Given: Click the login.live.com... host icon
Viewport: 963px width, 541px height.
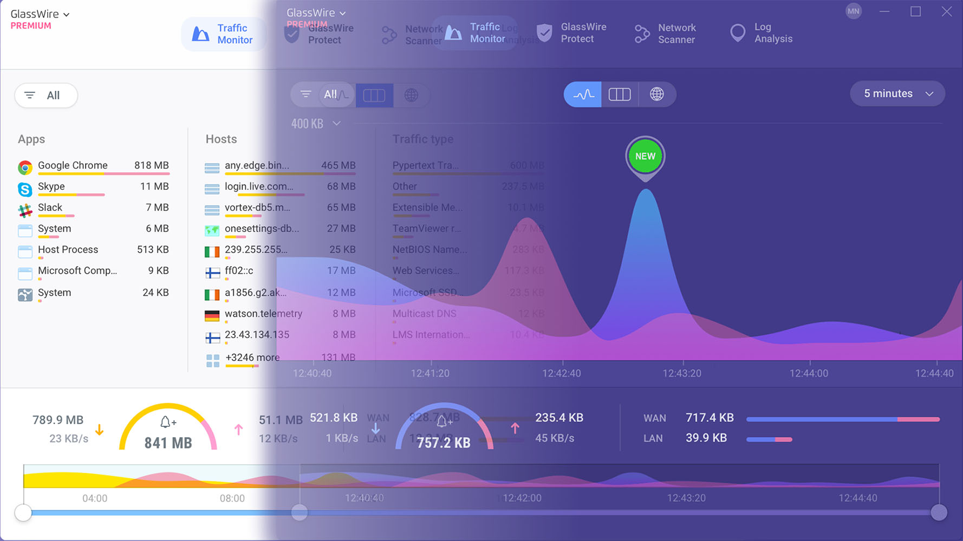Looking at the screenshot, I should (212, 189).
